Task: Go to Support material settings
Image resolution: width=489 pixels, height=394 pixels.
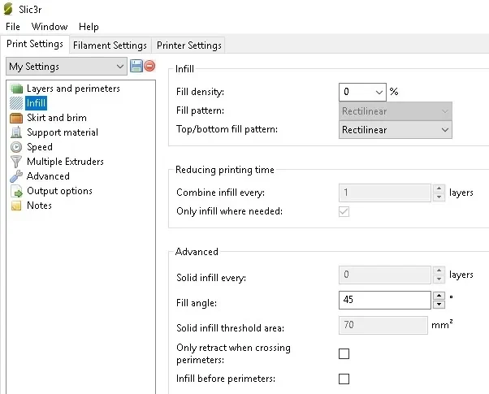Action: [x=63, y=132]
